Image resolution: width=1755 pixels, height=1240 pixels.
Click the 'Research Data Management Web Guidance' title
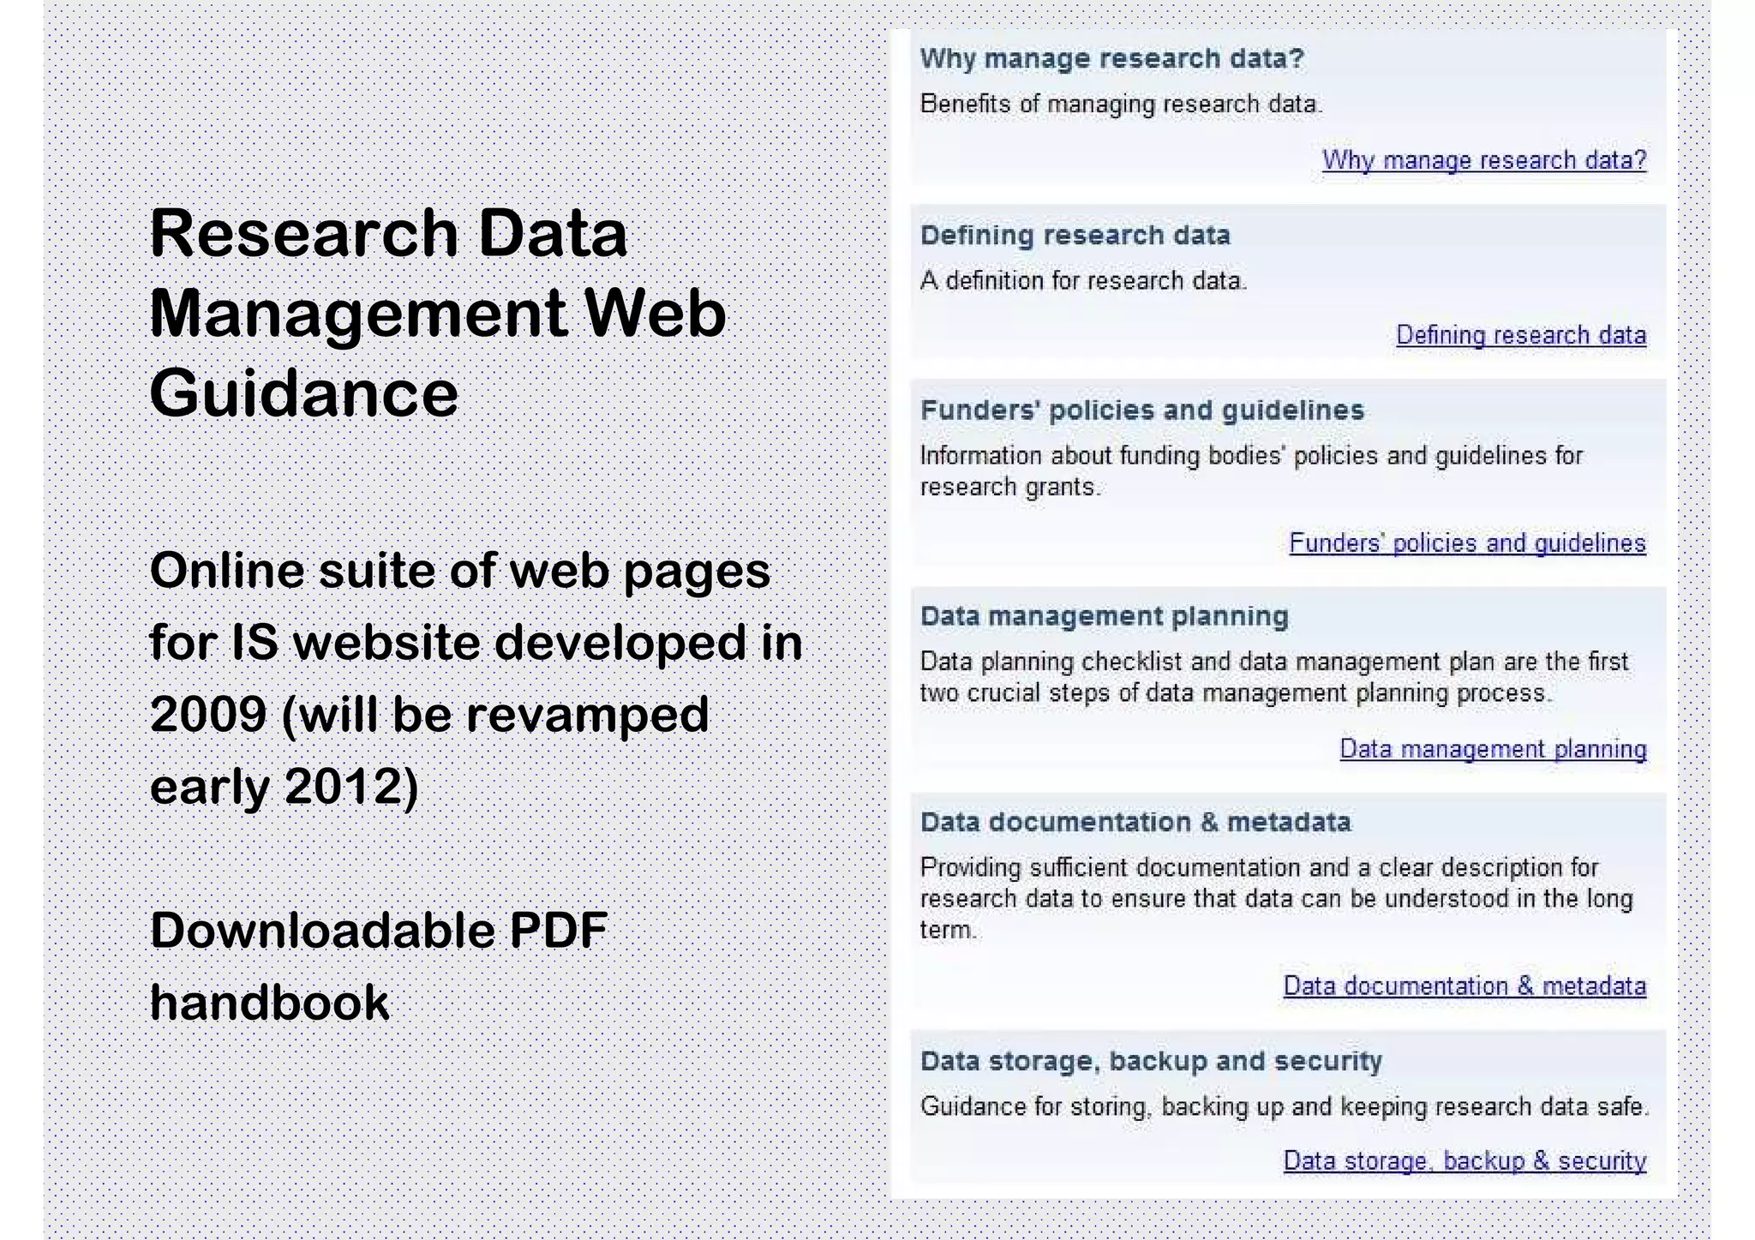pos(438,313)
